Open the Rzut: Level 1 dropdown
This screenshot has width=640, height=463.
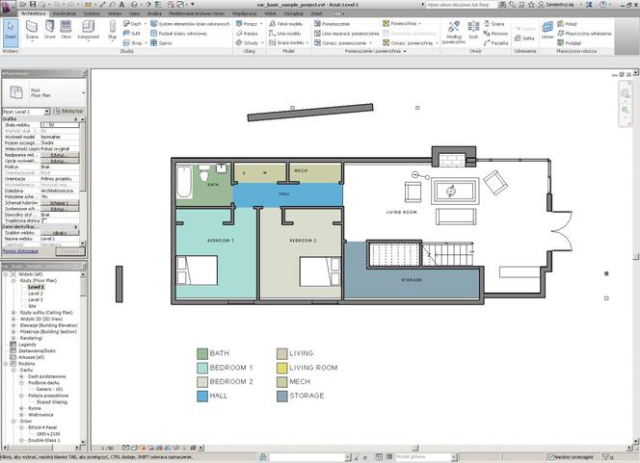[47, 112]
